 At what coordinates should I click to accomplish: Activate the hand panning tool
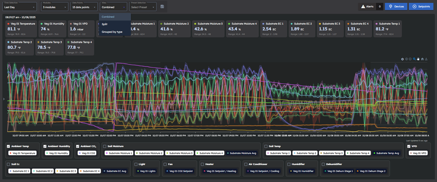coord(418,59)
